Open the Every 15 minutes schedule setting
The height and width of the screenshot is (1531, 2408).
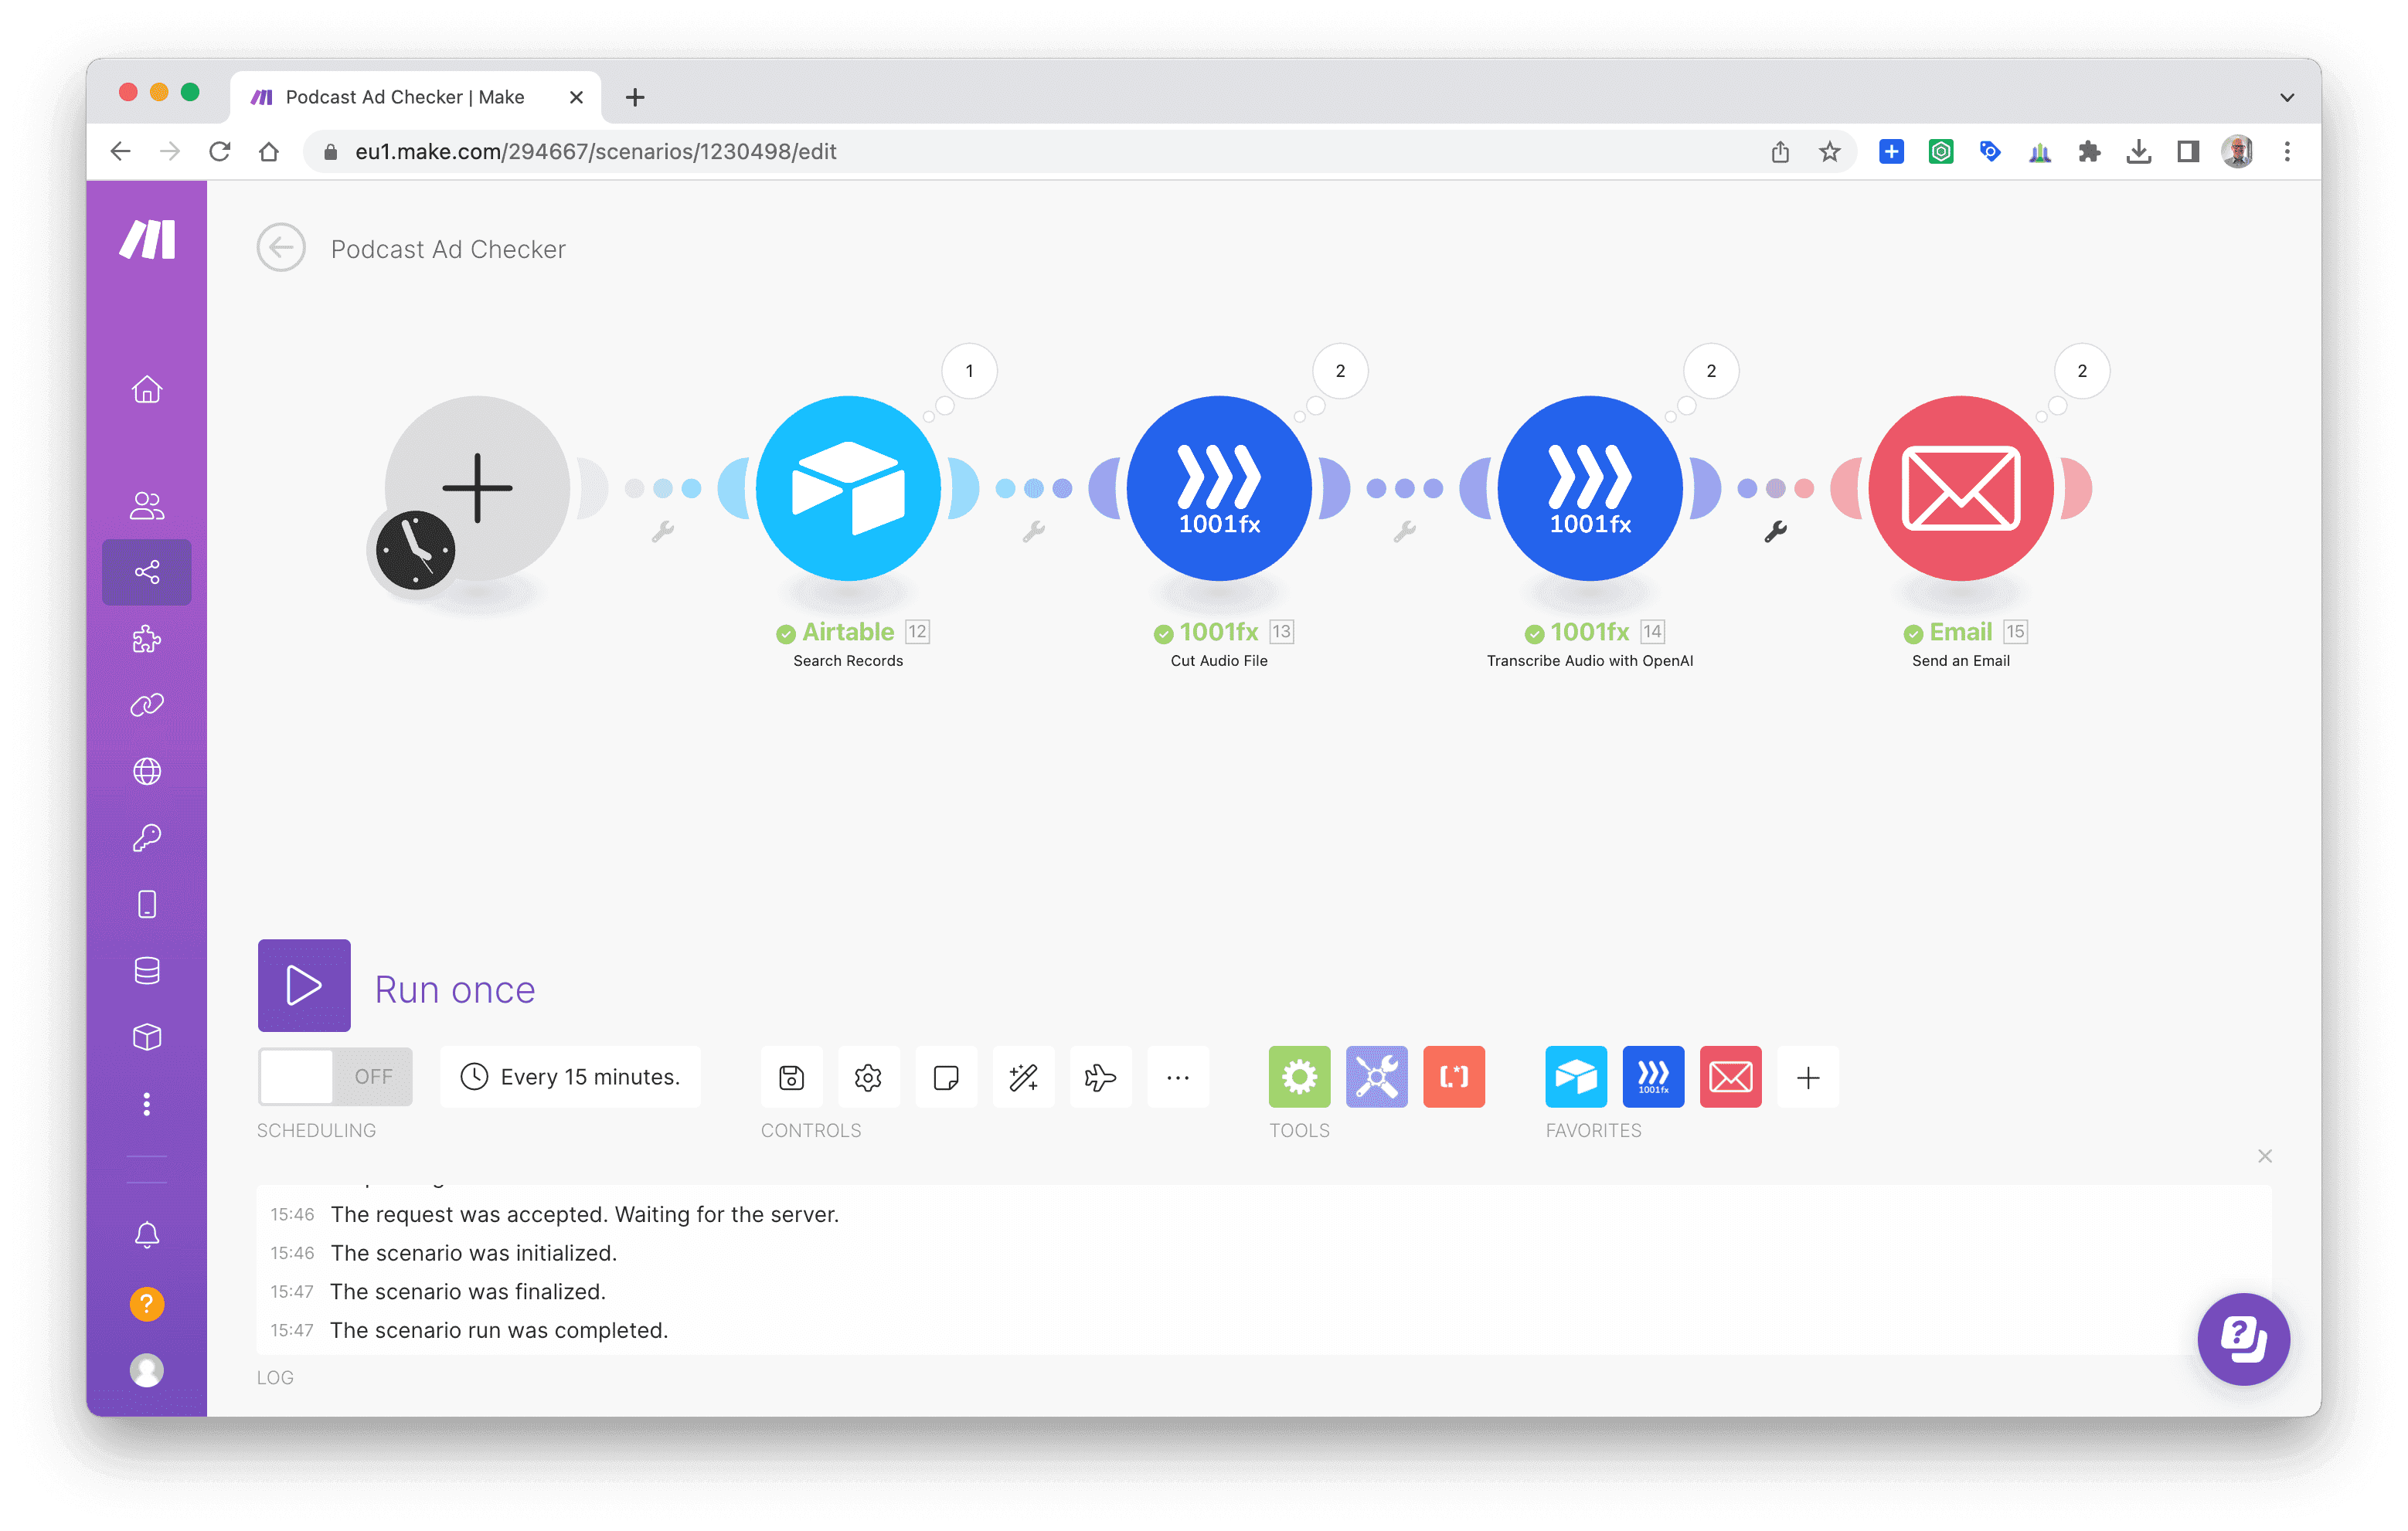[x=571, y=1078]
